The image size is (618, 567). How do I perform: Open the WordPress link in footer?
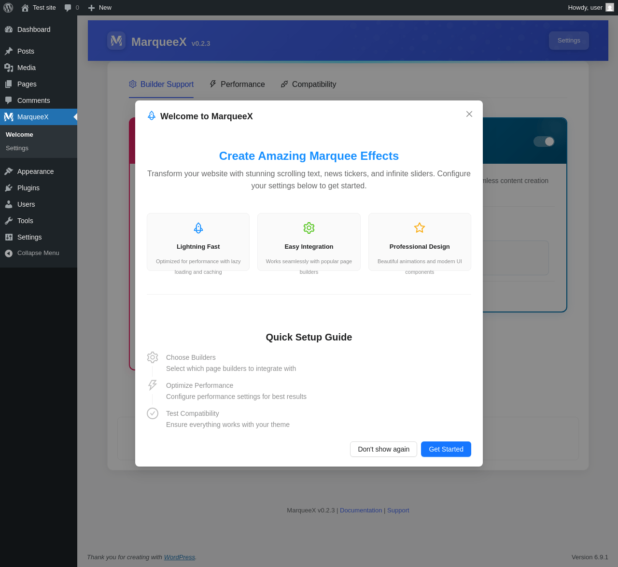coord(179,557)
